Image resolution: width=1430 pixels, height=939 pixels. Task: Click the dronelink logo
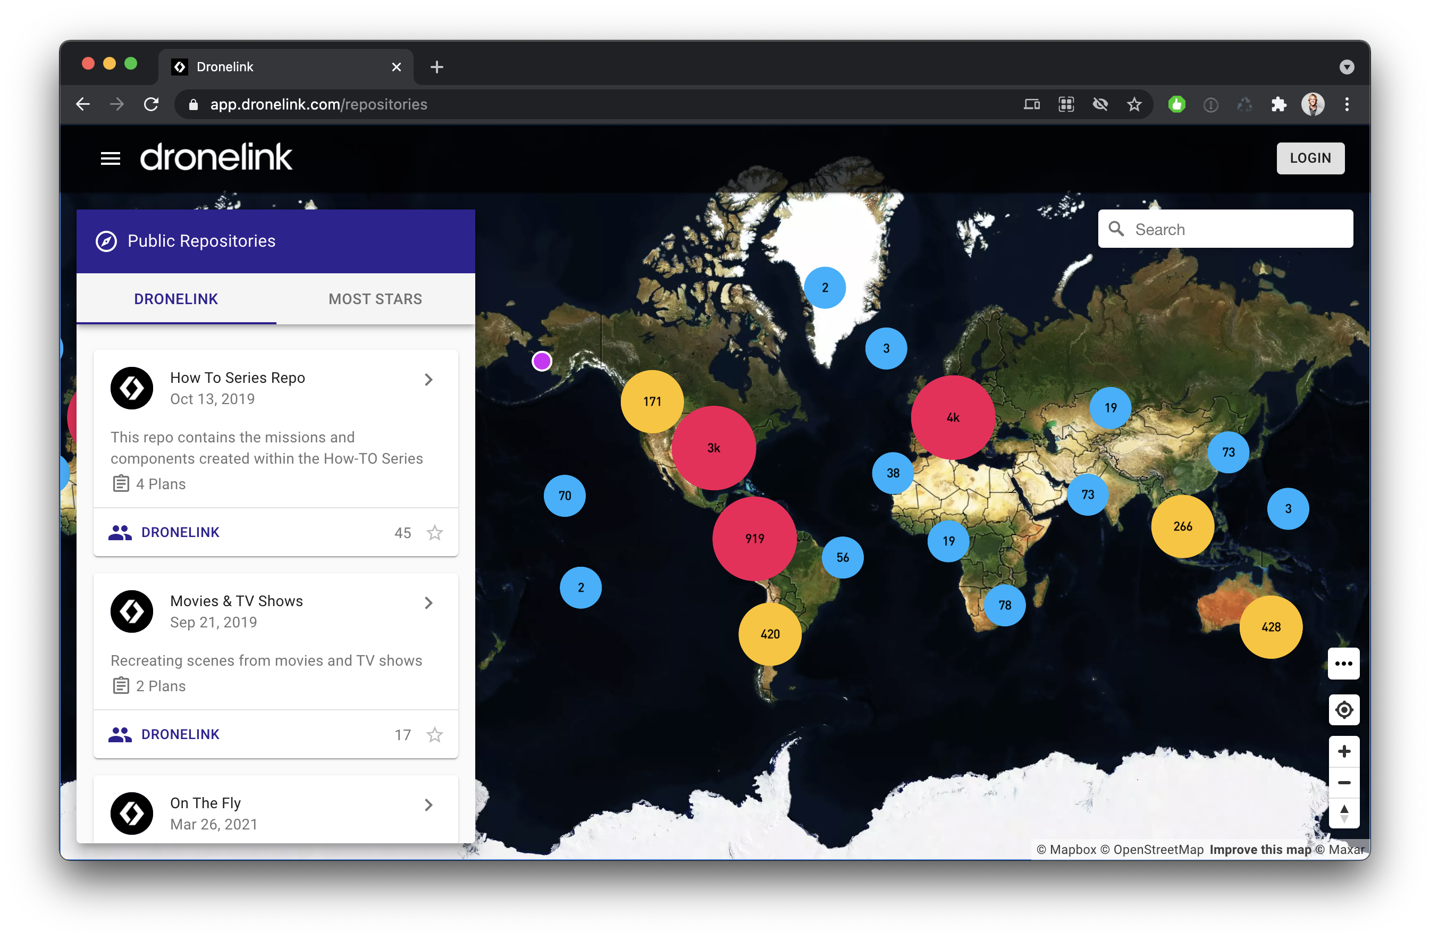tap(216, 157)
